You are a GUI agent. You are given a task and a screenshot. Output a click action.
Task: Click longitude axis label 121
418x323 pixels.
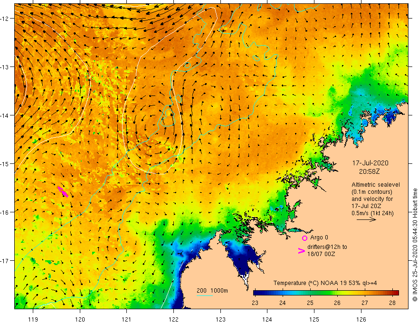tap(127, 319)
